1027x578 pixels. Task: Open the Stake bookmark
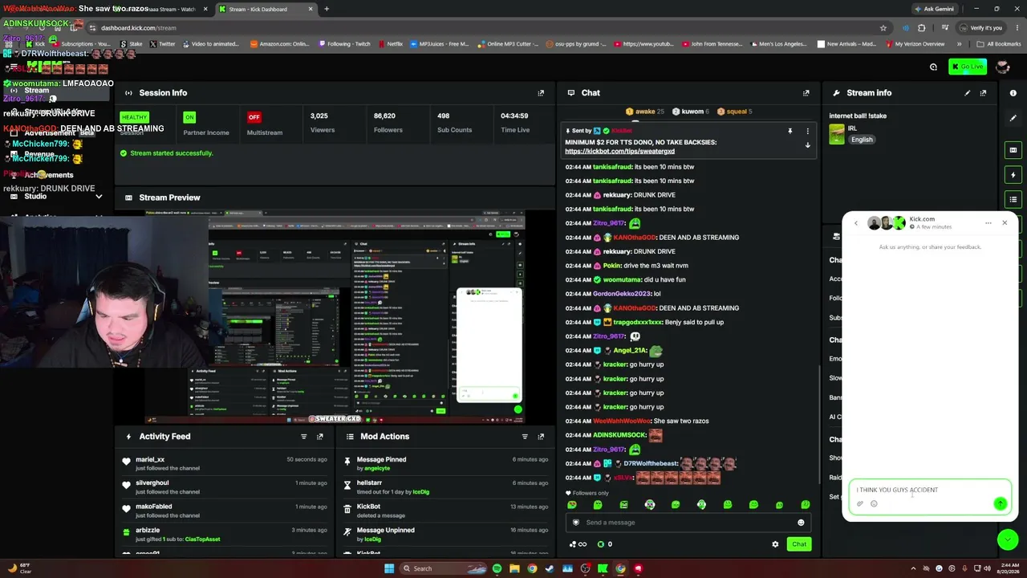point(132,44)
